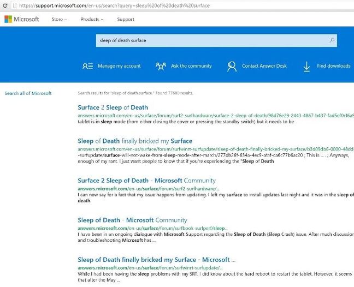Screen dimensions: 354x287
Task: Select Search all of Microsoft link
Action: coord(28,93)
